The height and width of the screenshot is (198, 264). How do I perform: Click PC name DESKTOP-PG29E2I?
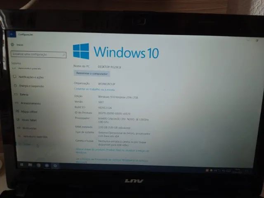tap(109, 67)
